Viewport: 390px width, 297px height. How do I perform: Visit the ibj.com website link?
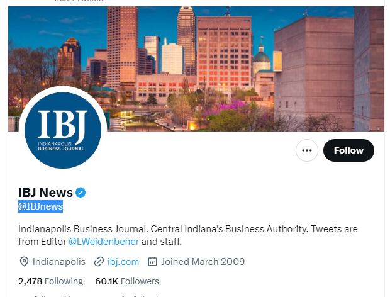(x=123, y=262)
